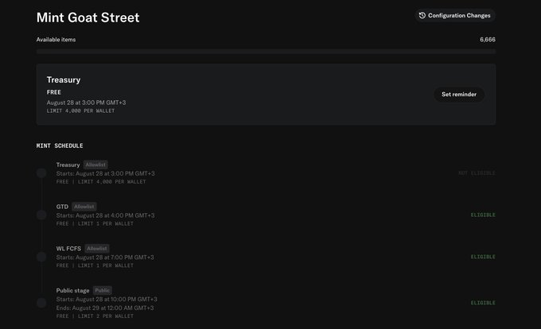
Task: Click the Allowlist badge next to WL FCFS
Action: click(97, 249)
